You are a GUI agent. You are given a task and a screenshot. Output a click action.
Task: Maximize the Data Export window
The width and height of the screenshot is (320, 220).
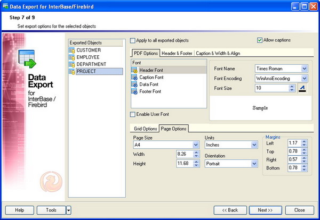(x=305, y=6)
